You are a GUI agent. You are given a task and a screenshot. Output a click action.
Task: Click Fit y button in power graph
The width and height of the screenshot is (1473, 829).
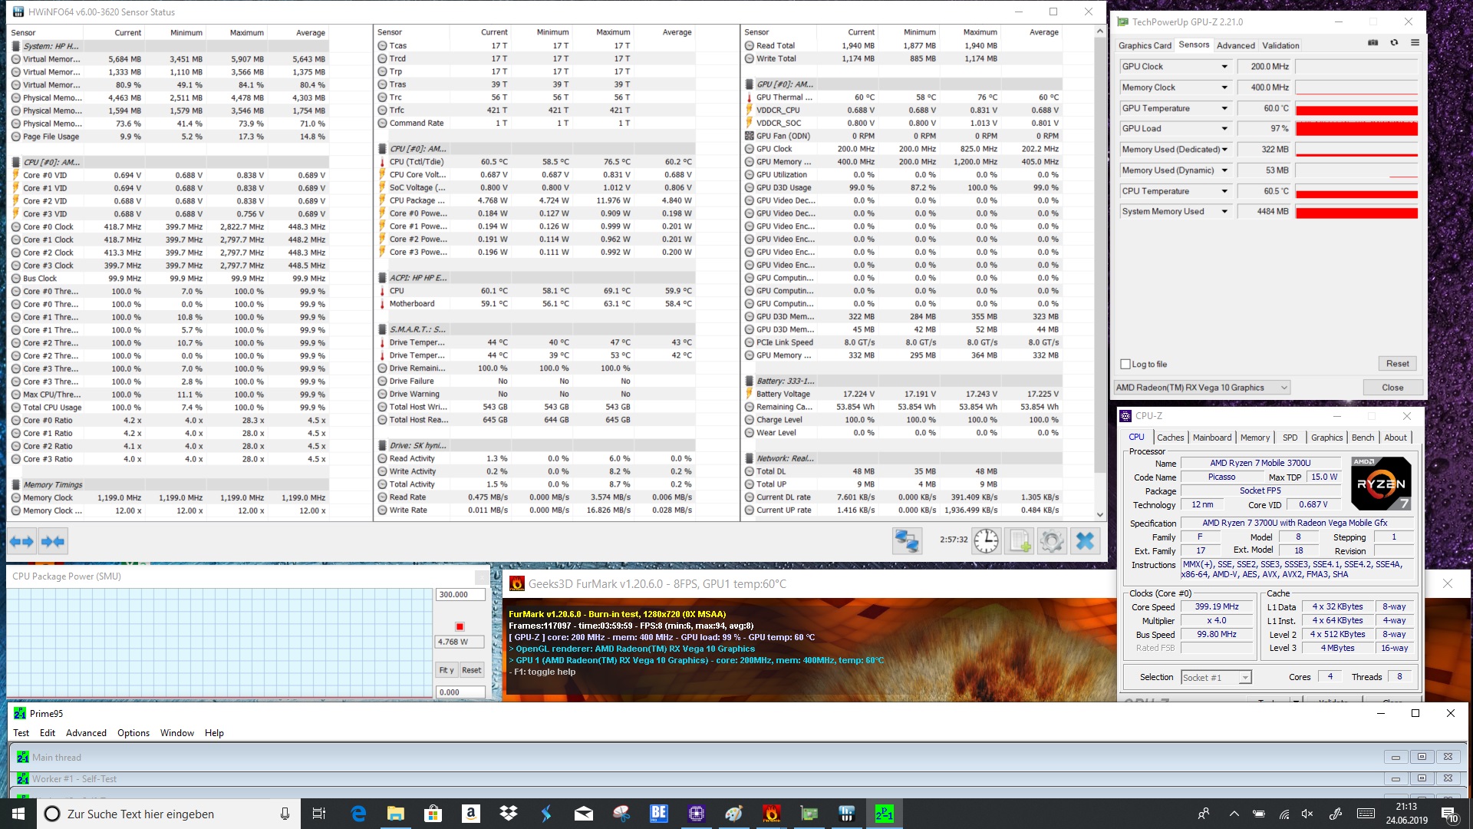(x=447, y=670)
